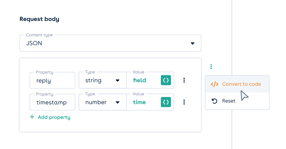Click the time value in the Value field
The image size is (286, 149).
click(x=139, y=102)
